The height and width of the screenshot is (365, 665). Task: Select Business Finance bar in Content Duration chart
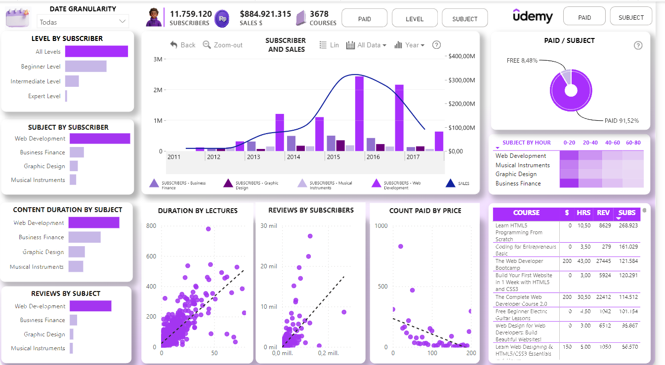point(84,237)
